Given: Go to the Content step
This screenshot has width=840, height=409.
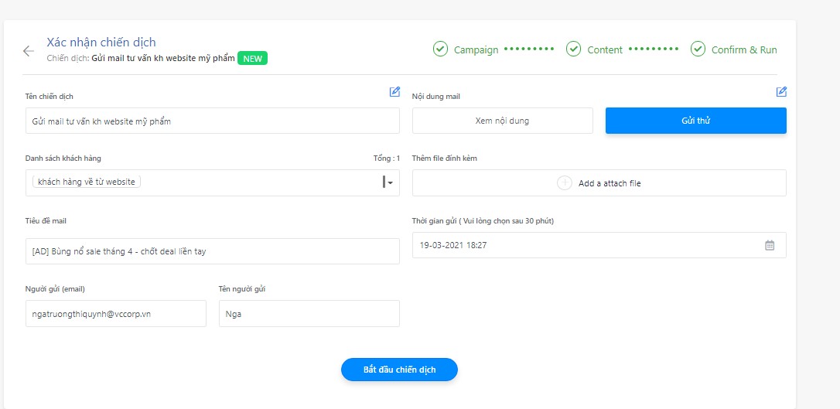Looking at the screenshot, I should pos(605,49).
